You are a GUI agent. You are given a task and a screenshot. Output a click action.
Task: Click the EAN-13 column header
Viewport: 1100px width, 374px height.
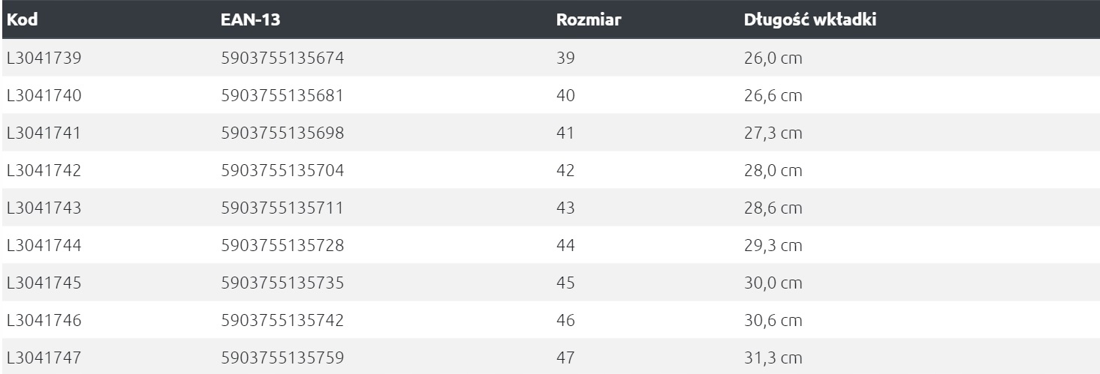click(x=251, y=19)
